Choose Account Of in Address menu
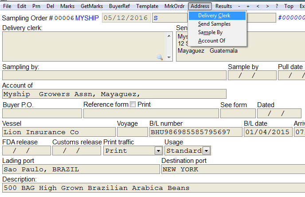 coord(217,41)
